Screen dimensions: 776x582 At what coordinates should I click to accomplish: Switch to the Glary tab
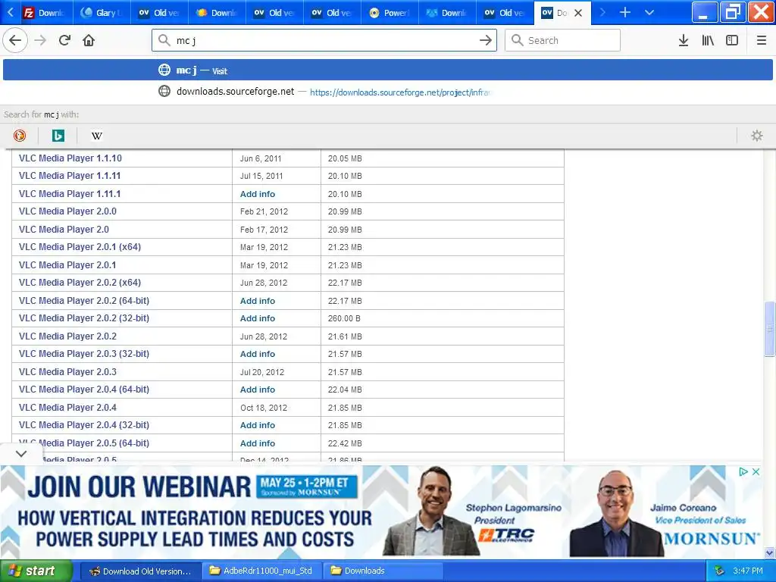pos(102,13)
